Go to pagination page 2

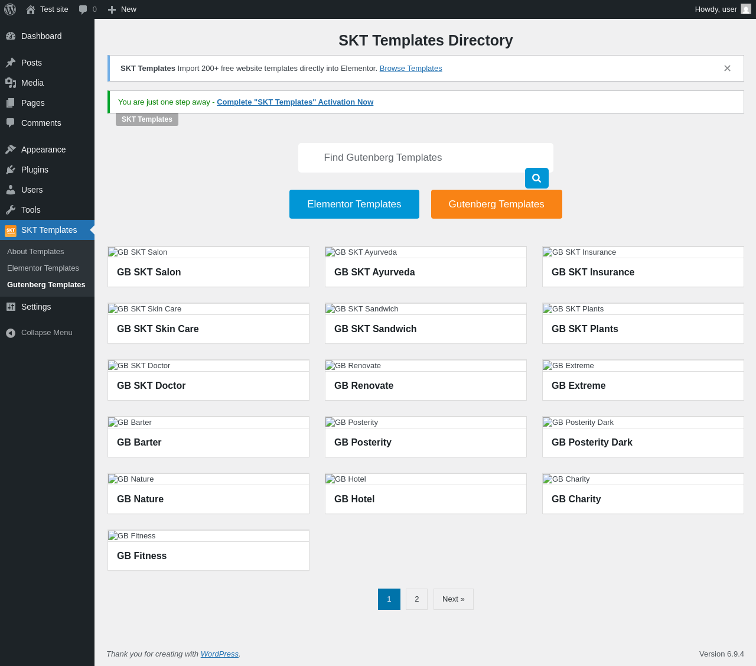click(x=417, y=599)
